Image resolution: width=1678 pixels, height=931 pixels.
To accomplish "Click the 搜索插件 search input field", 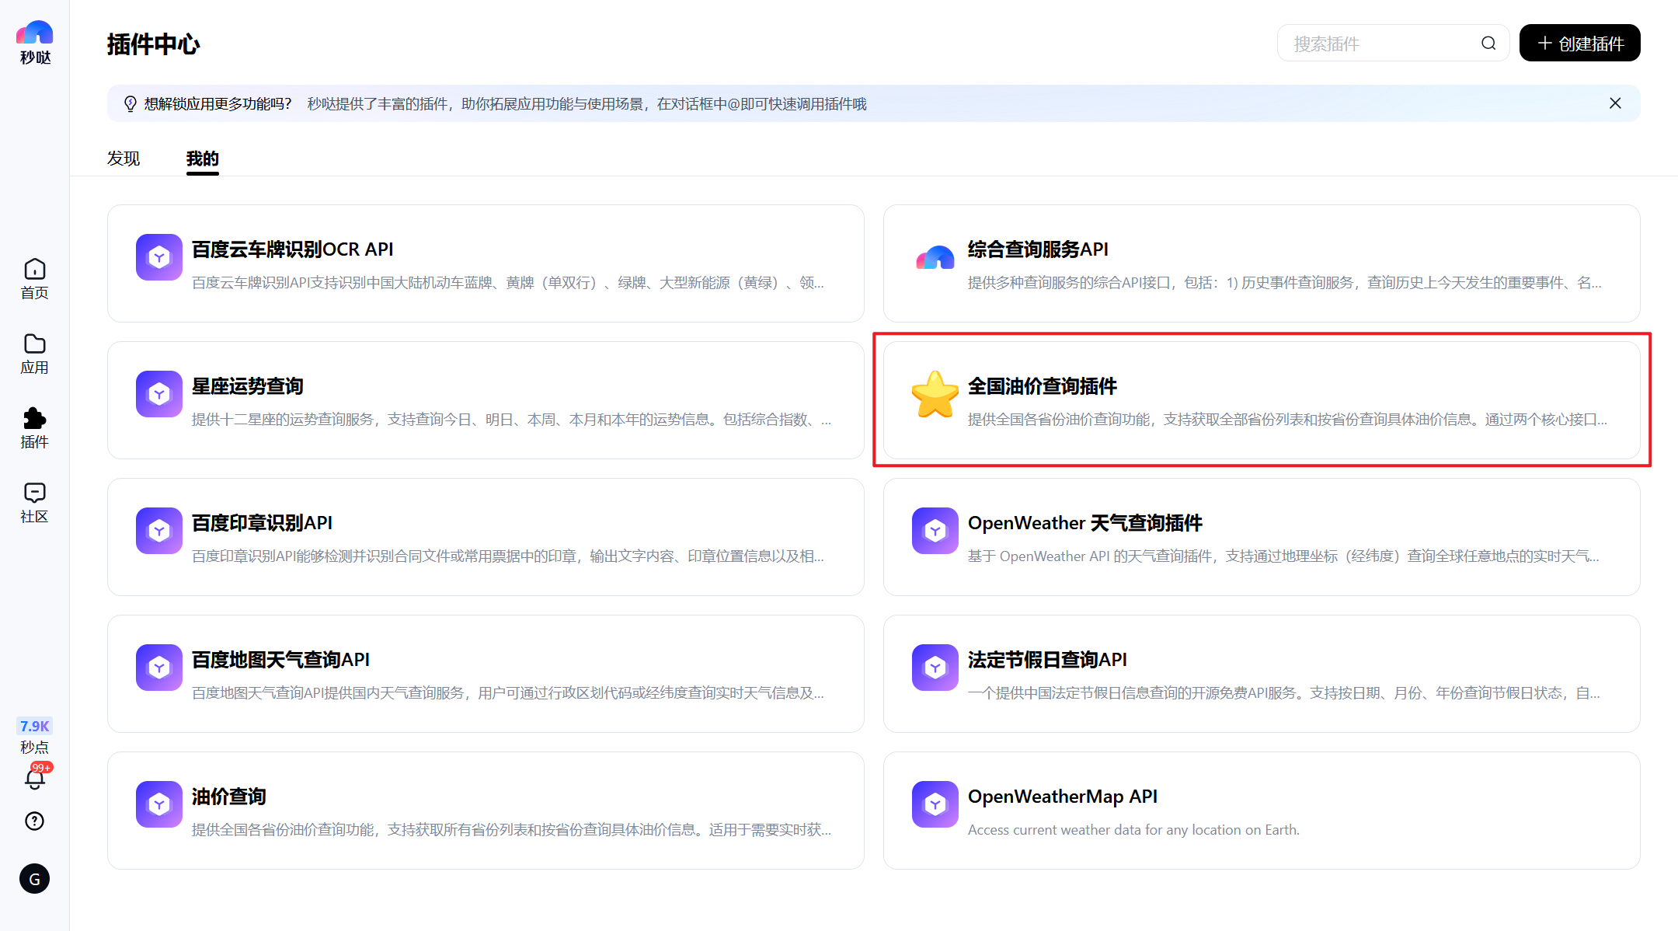I will [x=1383, y=43].
